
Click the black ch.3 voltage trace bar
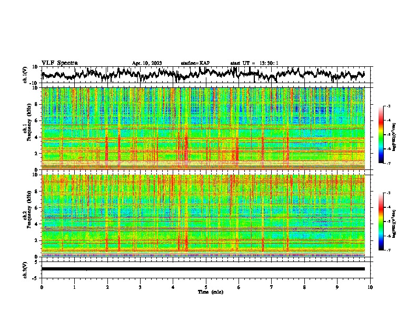point(203,269)
